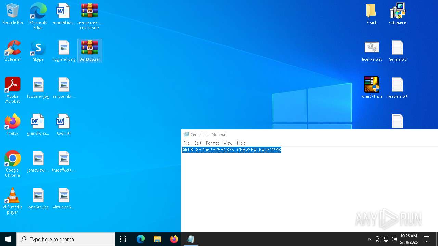Select the Firefox desktop shortcut
The width and height of the screenshot is (438, 246).
pos(13,125)
